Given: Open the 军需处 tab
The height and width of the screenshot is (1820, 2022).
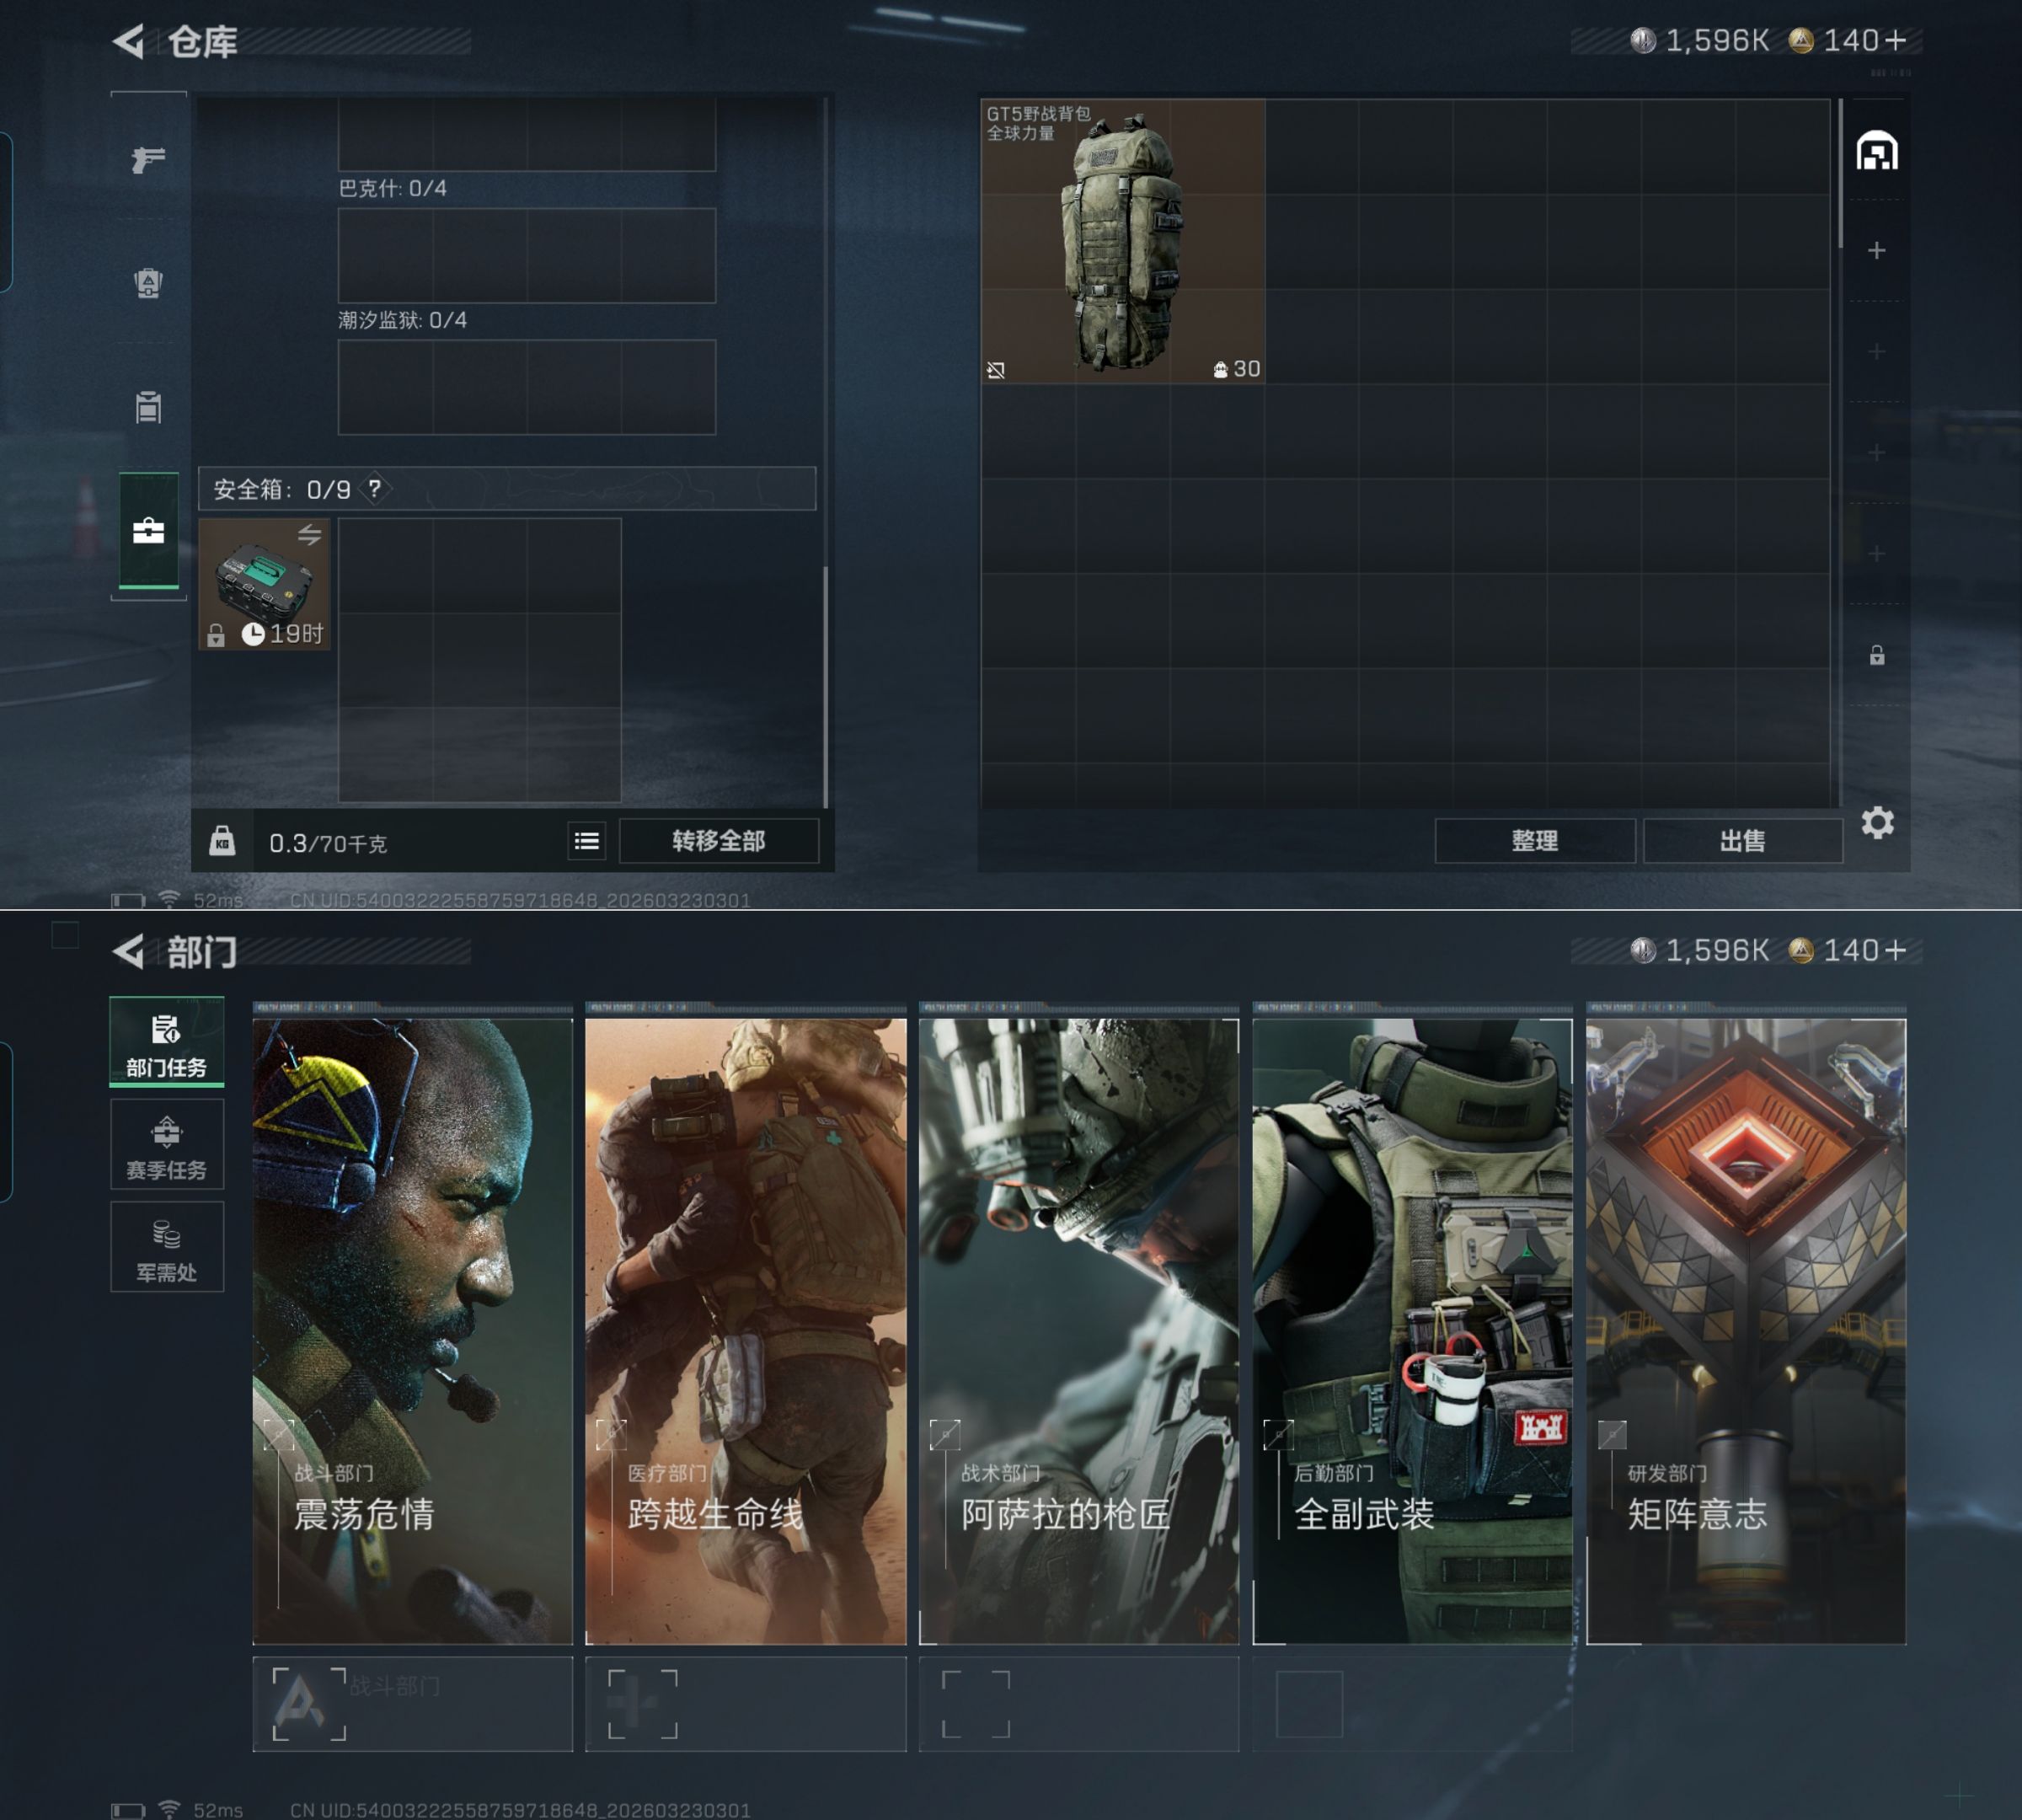Looking at the screenshot, I should [166, 1248].
